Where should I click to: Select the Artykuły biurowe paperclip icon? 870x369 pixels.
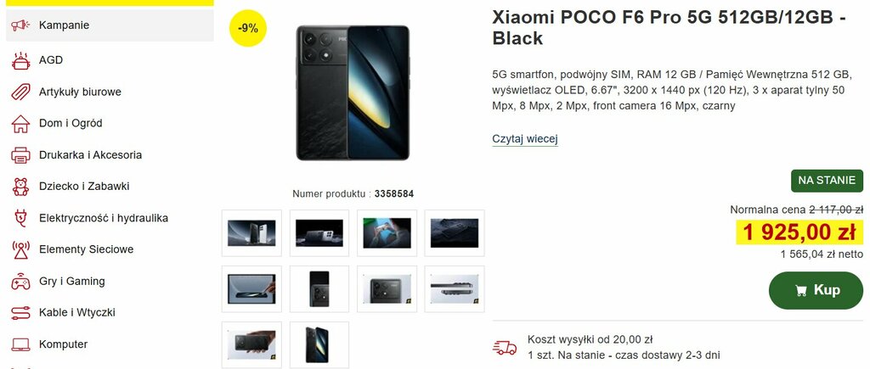[20, 92]
